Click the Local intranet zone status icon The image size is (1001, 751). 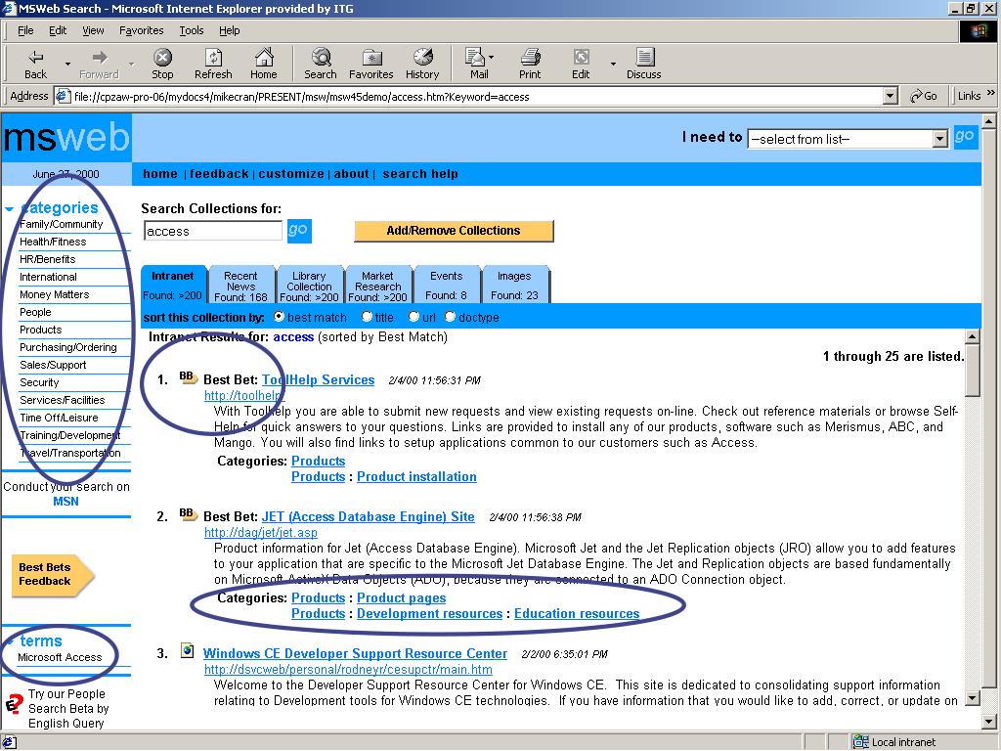click(861, 741)
